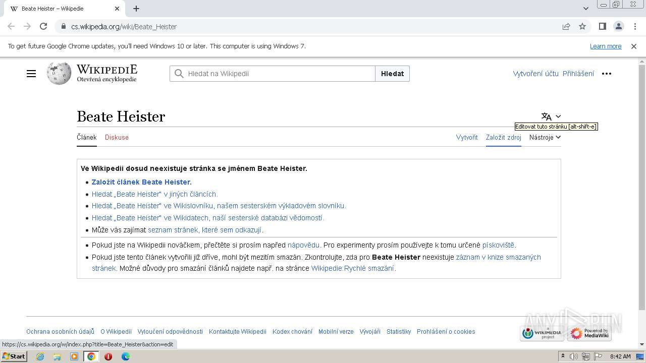646x363 pixels.
Task: Click Kontaktujte Wikipedii footer link
Action: [238, 331]
